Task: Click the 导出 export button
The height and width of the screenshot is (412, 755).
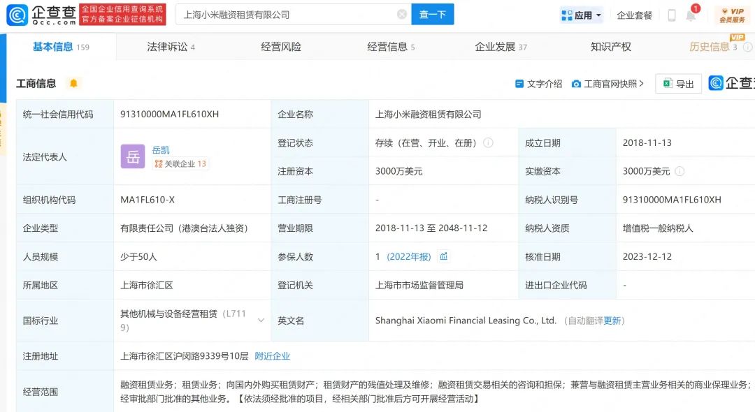Action: 678,84
